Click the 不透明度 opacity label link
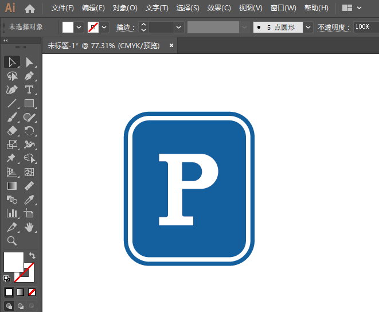The image size is (379, 312). (x=333, y=27)
